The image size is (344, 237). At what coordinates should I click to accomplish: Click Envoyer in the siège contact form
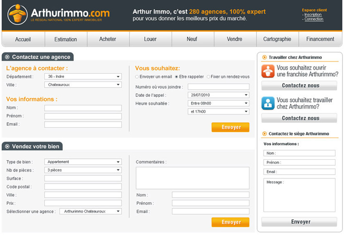click(x=299, y=222)
